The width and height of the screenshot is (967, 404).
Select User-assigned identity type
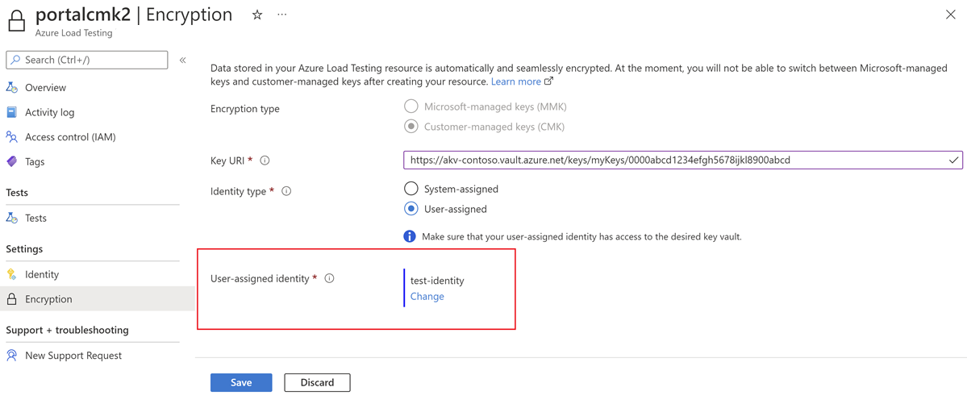tap(411, 209)
